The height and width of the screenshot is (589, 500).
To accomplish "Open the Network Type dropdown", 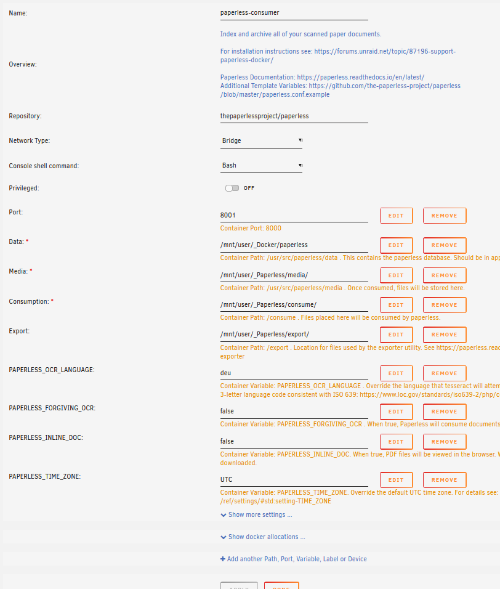I will pos(261,141).
